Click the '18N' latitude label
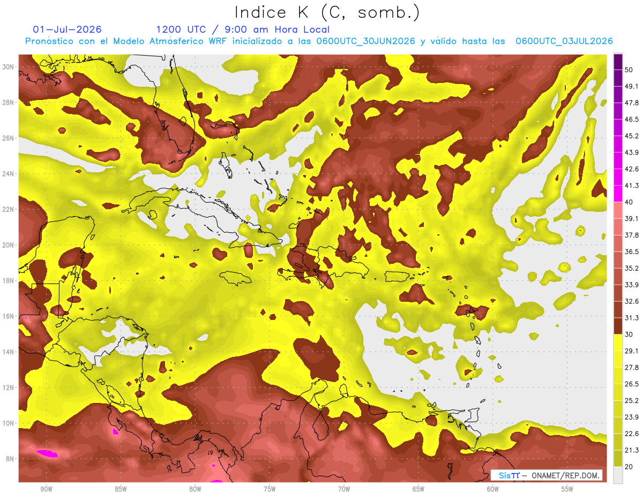The height and width of the screenshot is (496, 643). (x=9, y=280)
